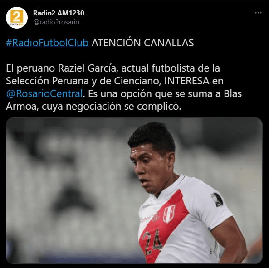Open the @RosarioCentral mention
This screenshot has width=269, height=268.
[44, 94]
